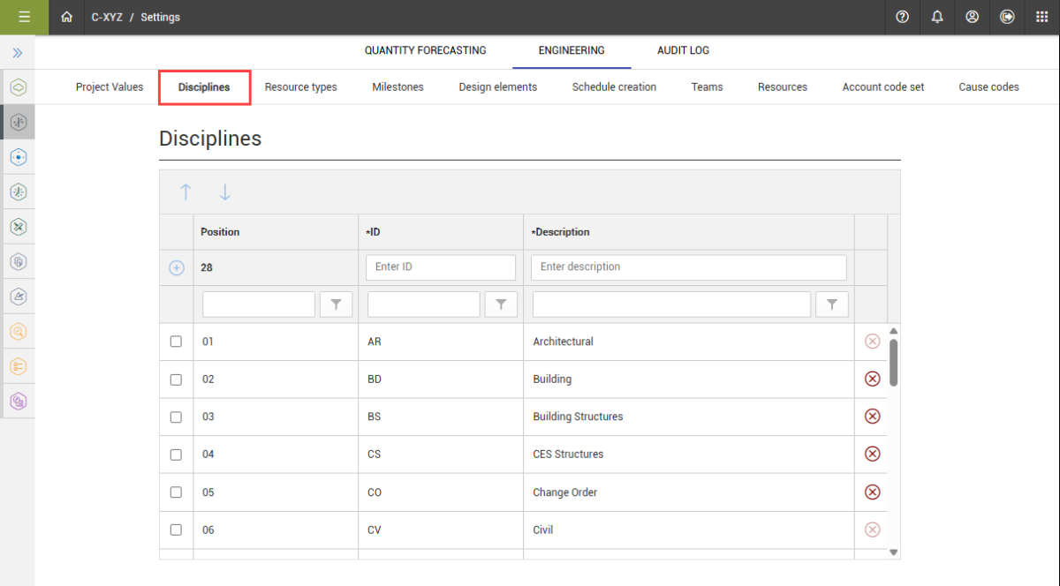This screenshot has width=1060, height=586.
Task: Expand the left sidebar with double chevron
Action: pyautogui.click(x=17, y=53)
